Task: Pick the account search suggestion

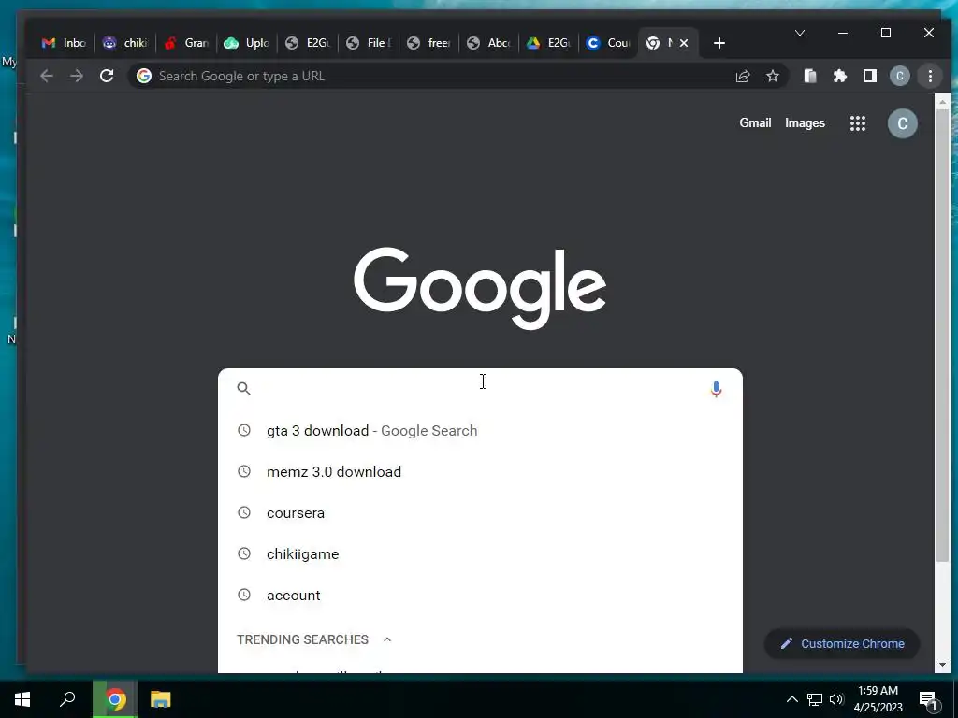Action: click(480, 595)
